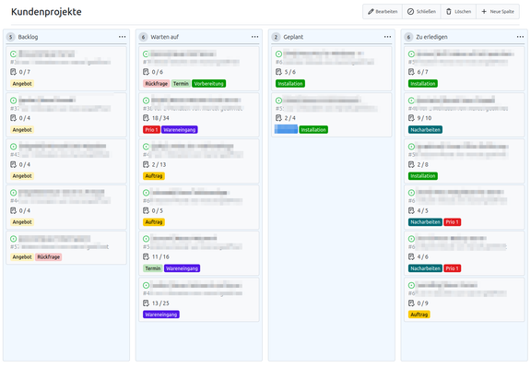This screenshot has height=368, width=531.
Task: Click blurred blue label on the 2 / 4 card
Action: click(x=286, y=129)
